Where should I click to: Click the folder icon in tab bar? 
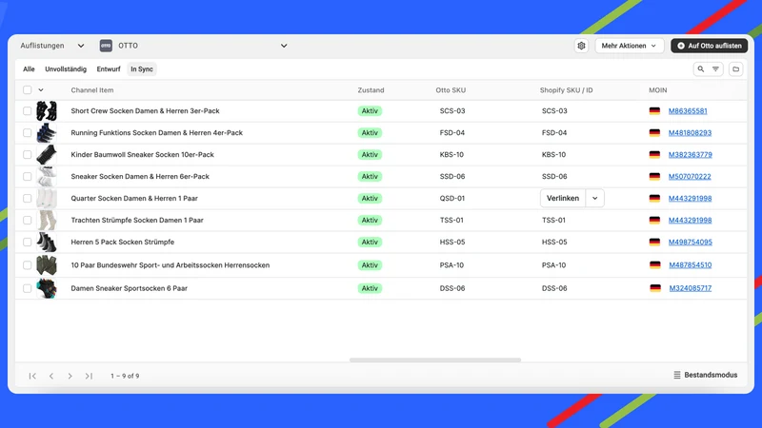pyautogui.click(x=735, y=69)
